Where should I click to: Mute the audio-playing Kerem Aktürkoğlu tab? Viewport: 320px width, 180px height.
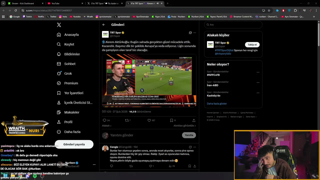158,3
